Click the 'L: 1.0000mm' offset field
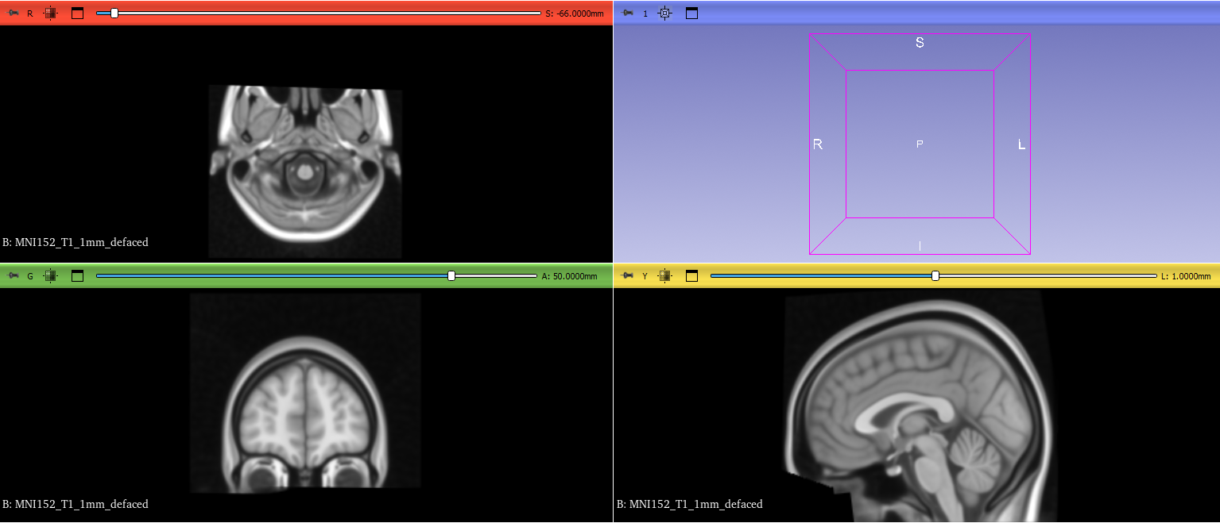The height and width of the screenshot is (523, 1220). click(1186, 276)
